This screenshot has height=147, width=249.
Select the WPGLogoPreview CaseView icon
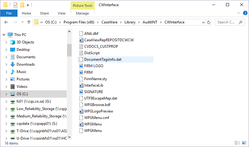81,111
